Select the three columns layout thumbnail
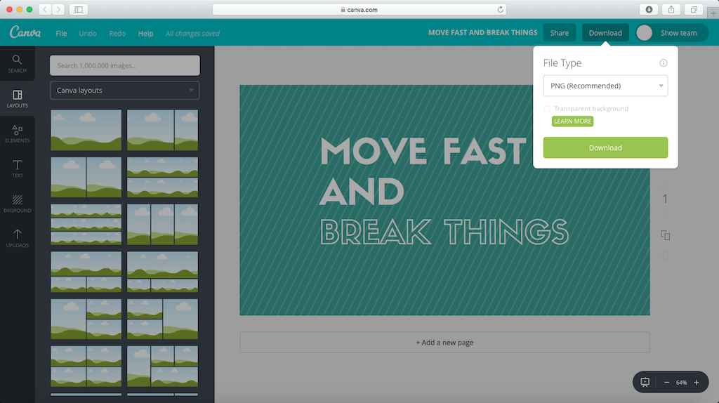The image size is (719, 403). 162,224
